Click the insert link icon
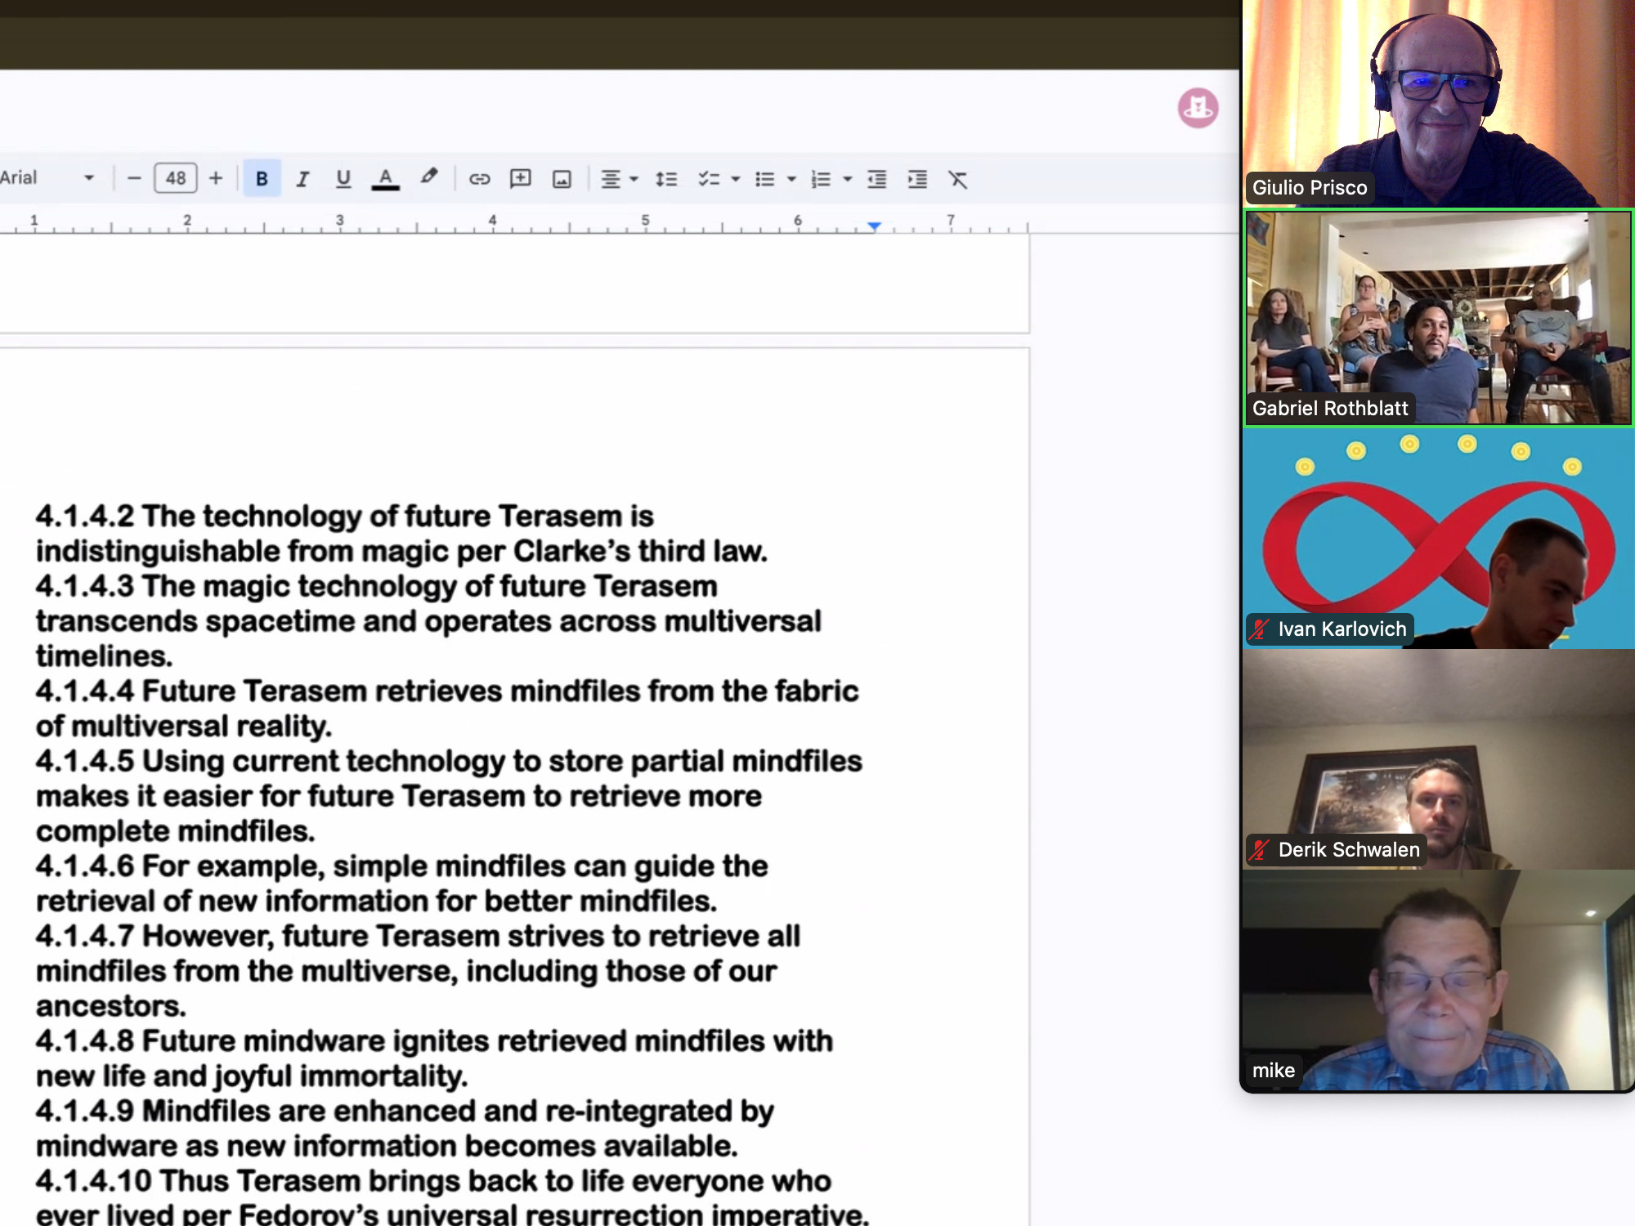Image resolution: width=1635 pixels, height=1226 pixels. (x=479, y=178)
